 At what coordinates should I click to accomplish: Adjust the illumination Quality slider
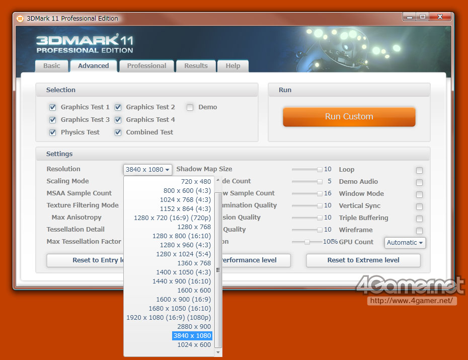[x=307, y=205]
